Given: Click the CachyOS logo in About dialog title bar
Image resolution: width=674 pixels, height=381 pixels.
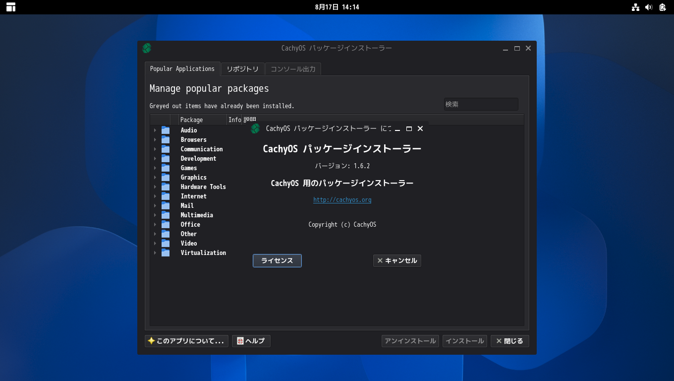Looking at the screenshot, I should pos(255,128).
